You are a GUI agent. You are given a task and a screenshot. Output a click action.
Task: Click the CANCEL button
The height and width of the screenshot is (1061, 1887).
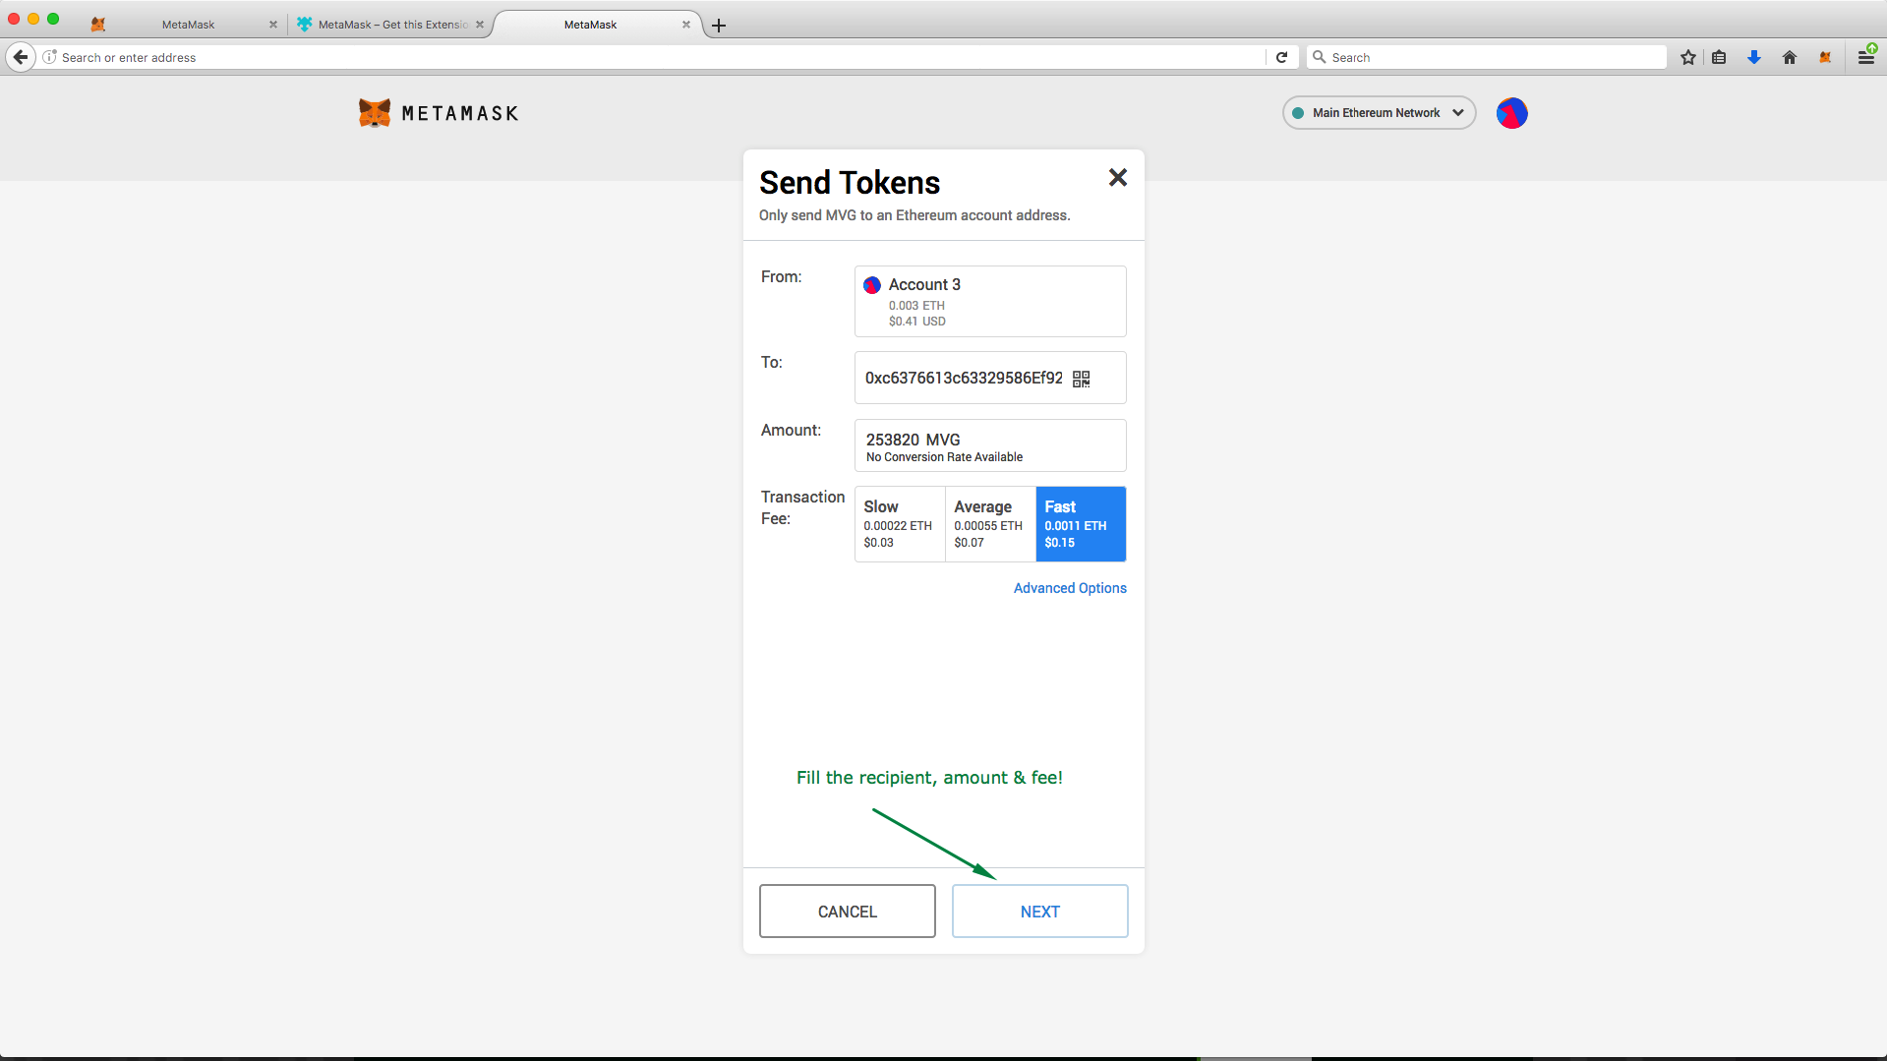coord(847,912)
